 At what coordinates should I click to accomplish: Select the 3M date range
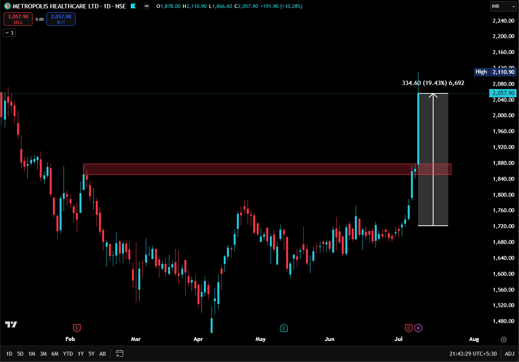pyautogui.click(x=43, y=353)
